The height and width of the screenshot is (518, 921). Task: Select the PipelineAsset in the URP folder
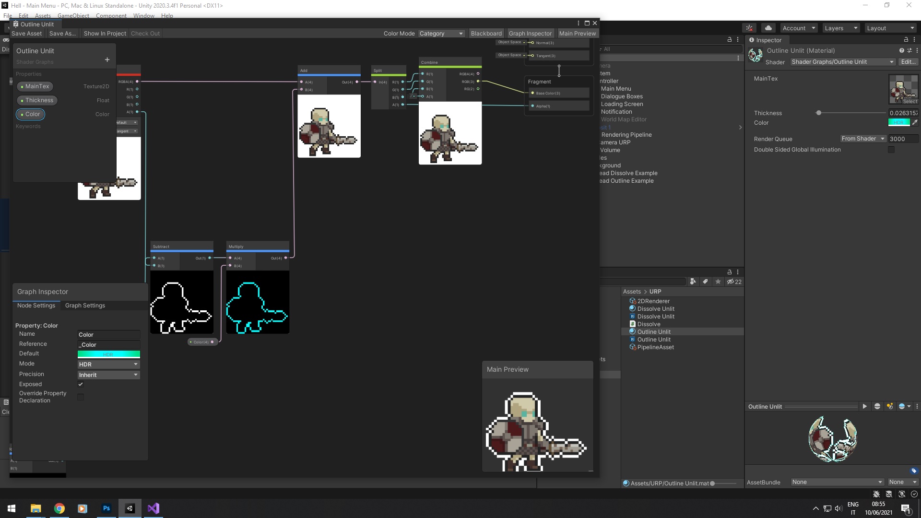(656, 347)
